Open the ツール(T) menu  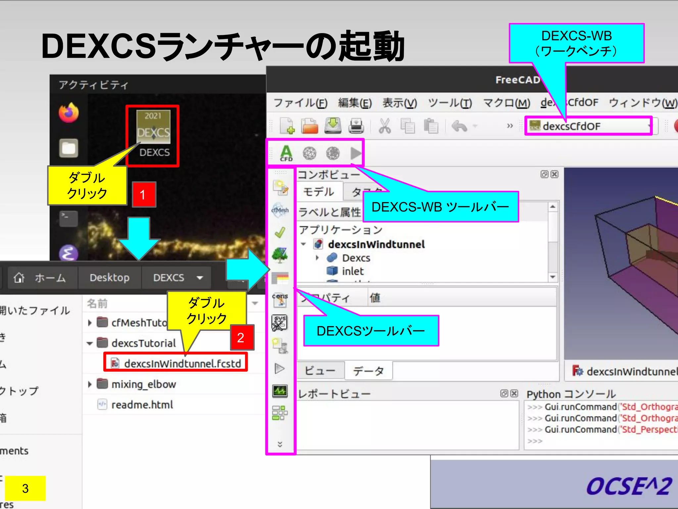[x=450, y=103]
